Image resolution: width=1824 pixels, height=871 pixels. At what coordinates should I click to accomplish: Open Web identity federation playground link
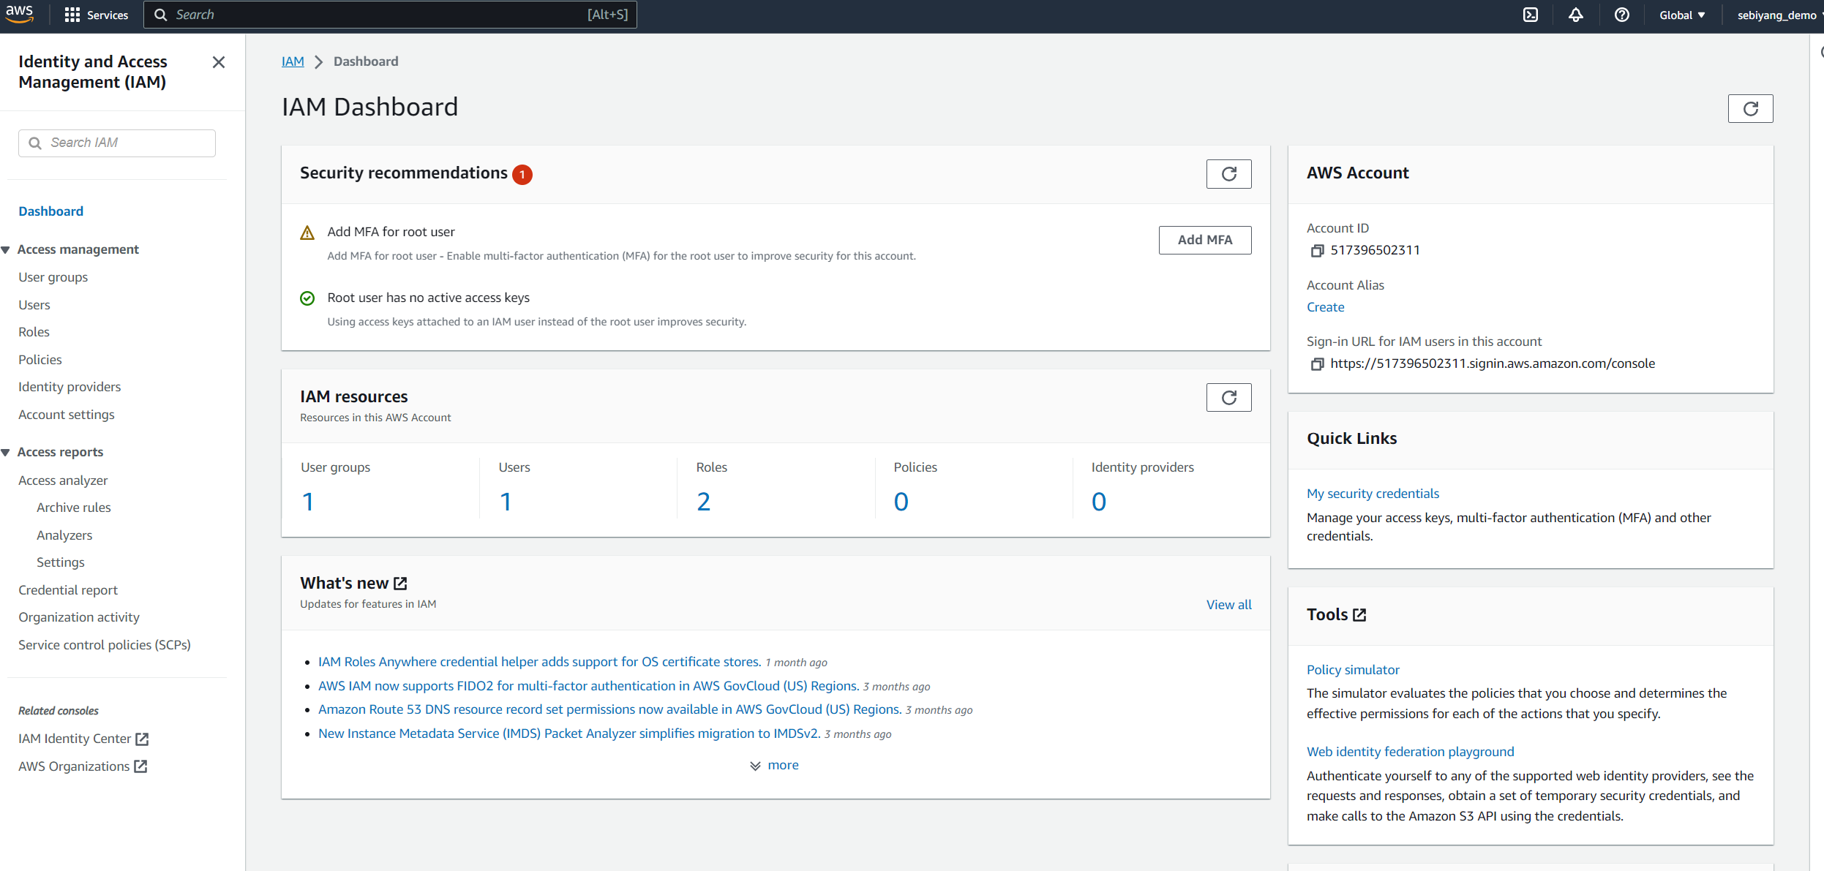tap(1410, 752)
